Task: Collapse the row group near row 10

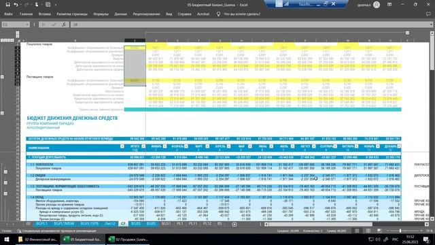Action: pos(2,77)
